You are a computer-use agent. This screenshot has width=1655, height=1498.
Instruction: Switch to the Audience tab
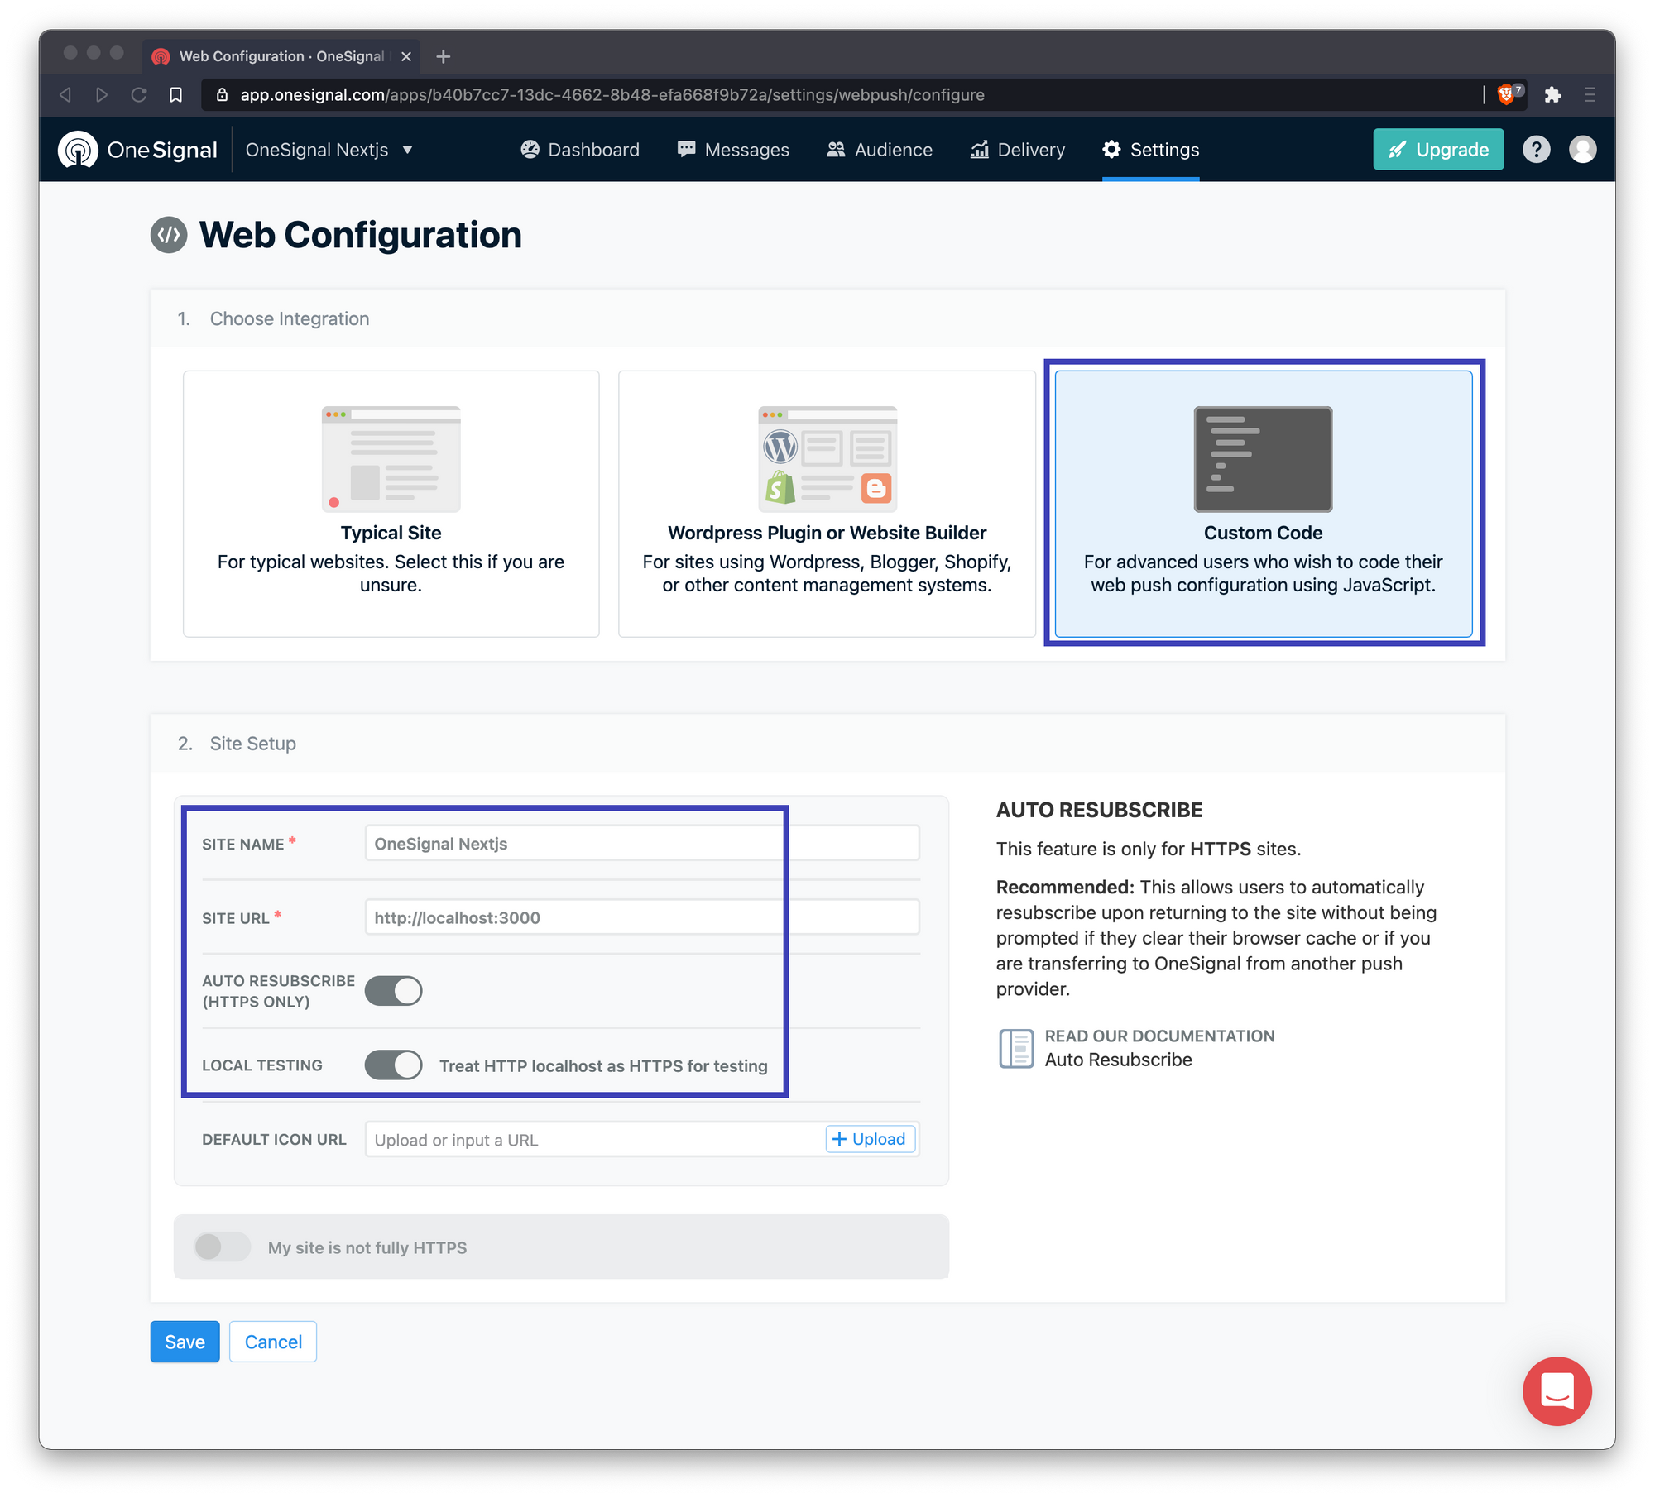(x=880, y=150)
